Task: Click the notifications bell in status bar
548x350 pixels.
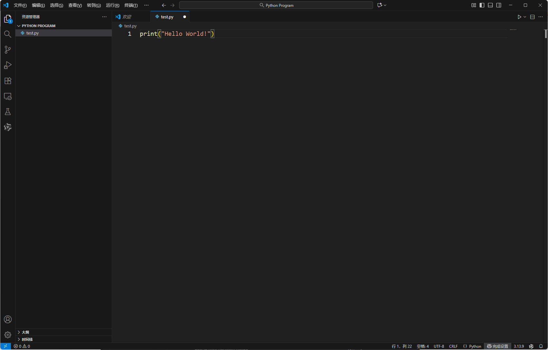Action: click(x=541, y=346)
